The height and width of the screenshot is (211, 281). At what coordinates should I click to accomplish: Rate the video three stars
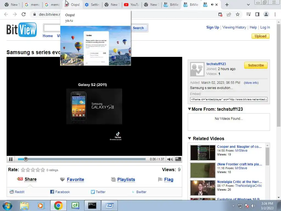pyautogui.click(x=33, y=170)
